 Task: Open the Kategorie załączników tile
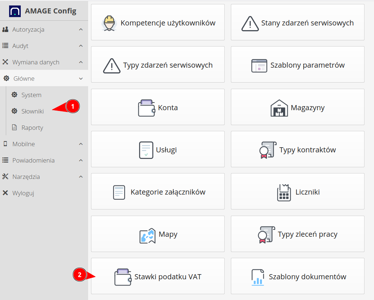[x=158, y=192]
